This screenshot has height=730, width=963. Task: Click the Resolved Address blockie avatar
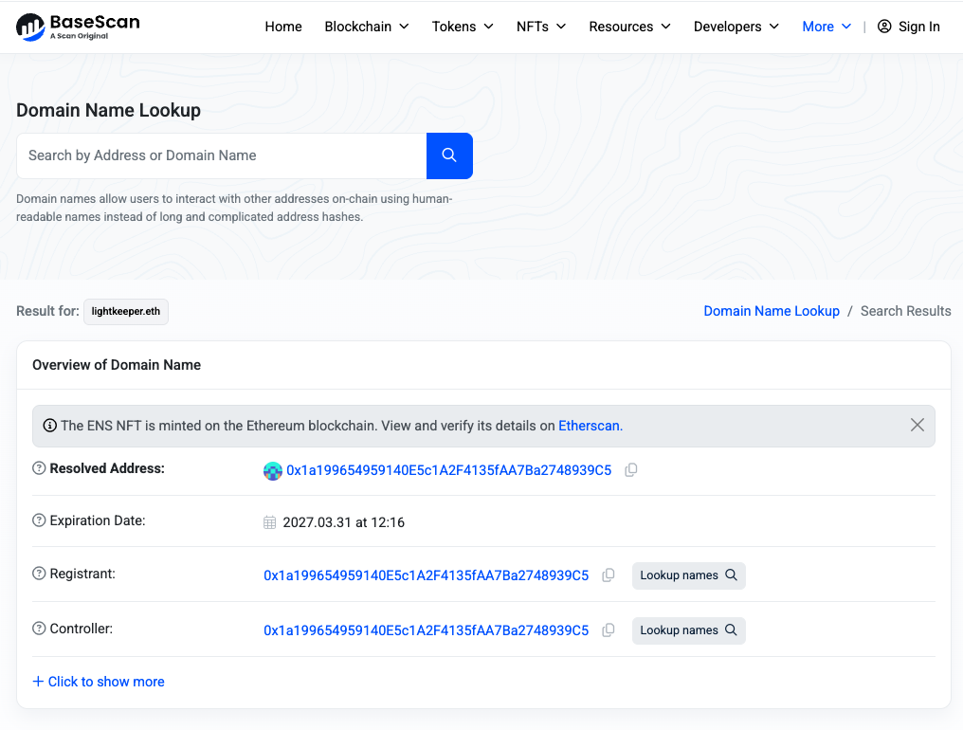coord(273,470)
